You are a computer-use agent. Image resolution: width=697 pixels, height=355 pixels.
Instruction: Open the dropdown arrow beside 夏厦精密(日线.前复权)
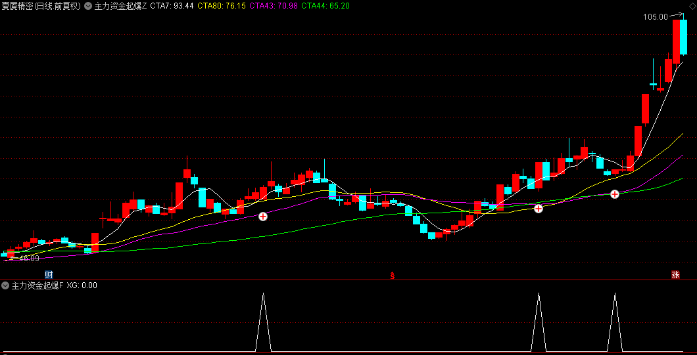[88, 6]
